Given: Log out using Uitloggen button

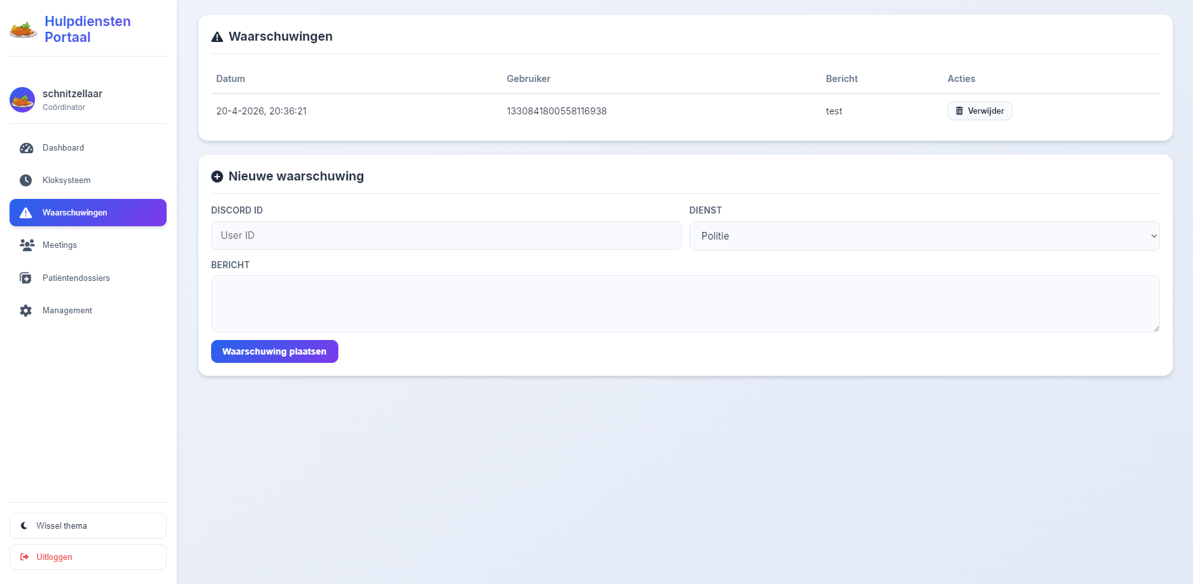Looking at the screenshot, I should 88,557.
